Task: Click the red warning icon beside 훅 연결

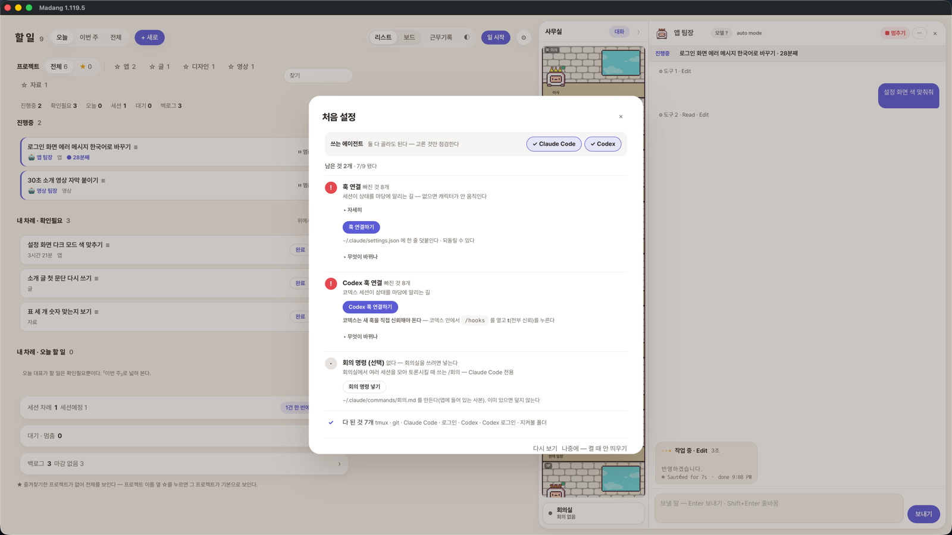Action: tap(331, 187)
